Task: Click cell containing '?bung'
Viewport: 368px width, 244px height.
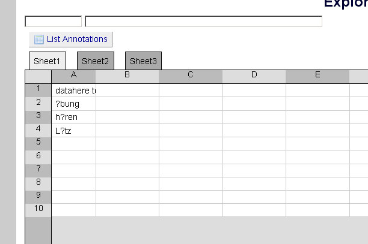Action: tap(74, 104)
